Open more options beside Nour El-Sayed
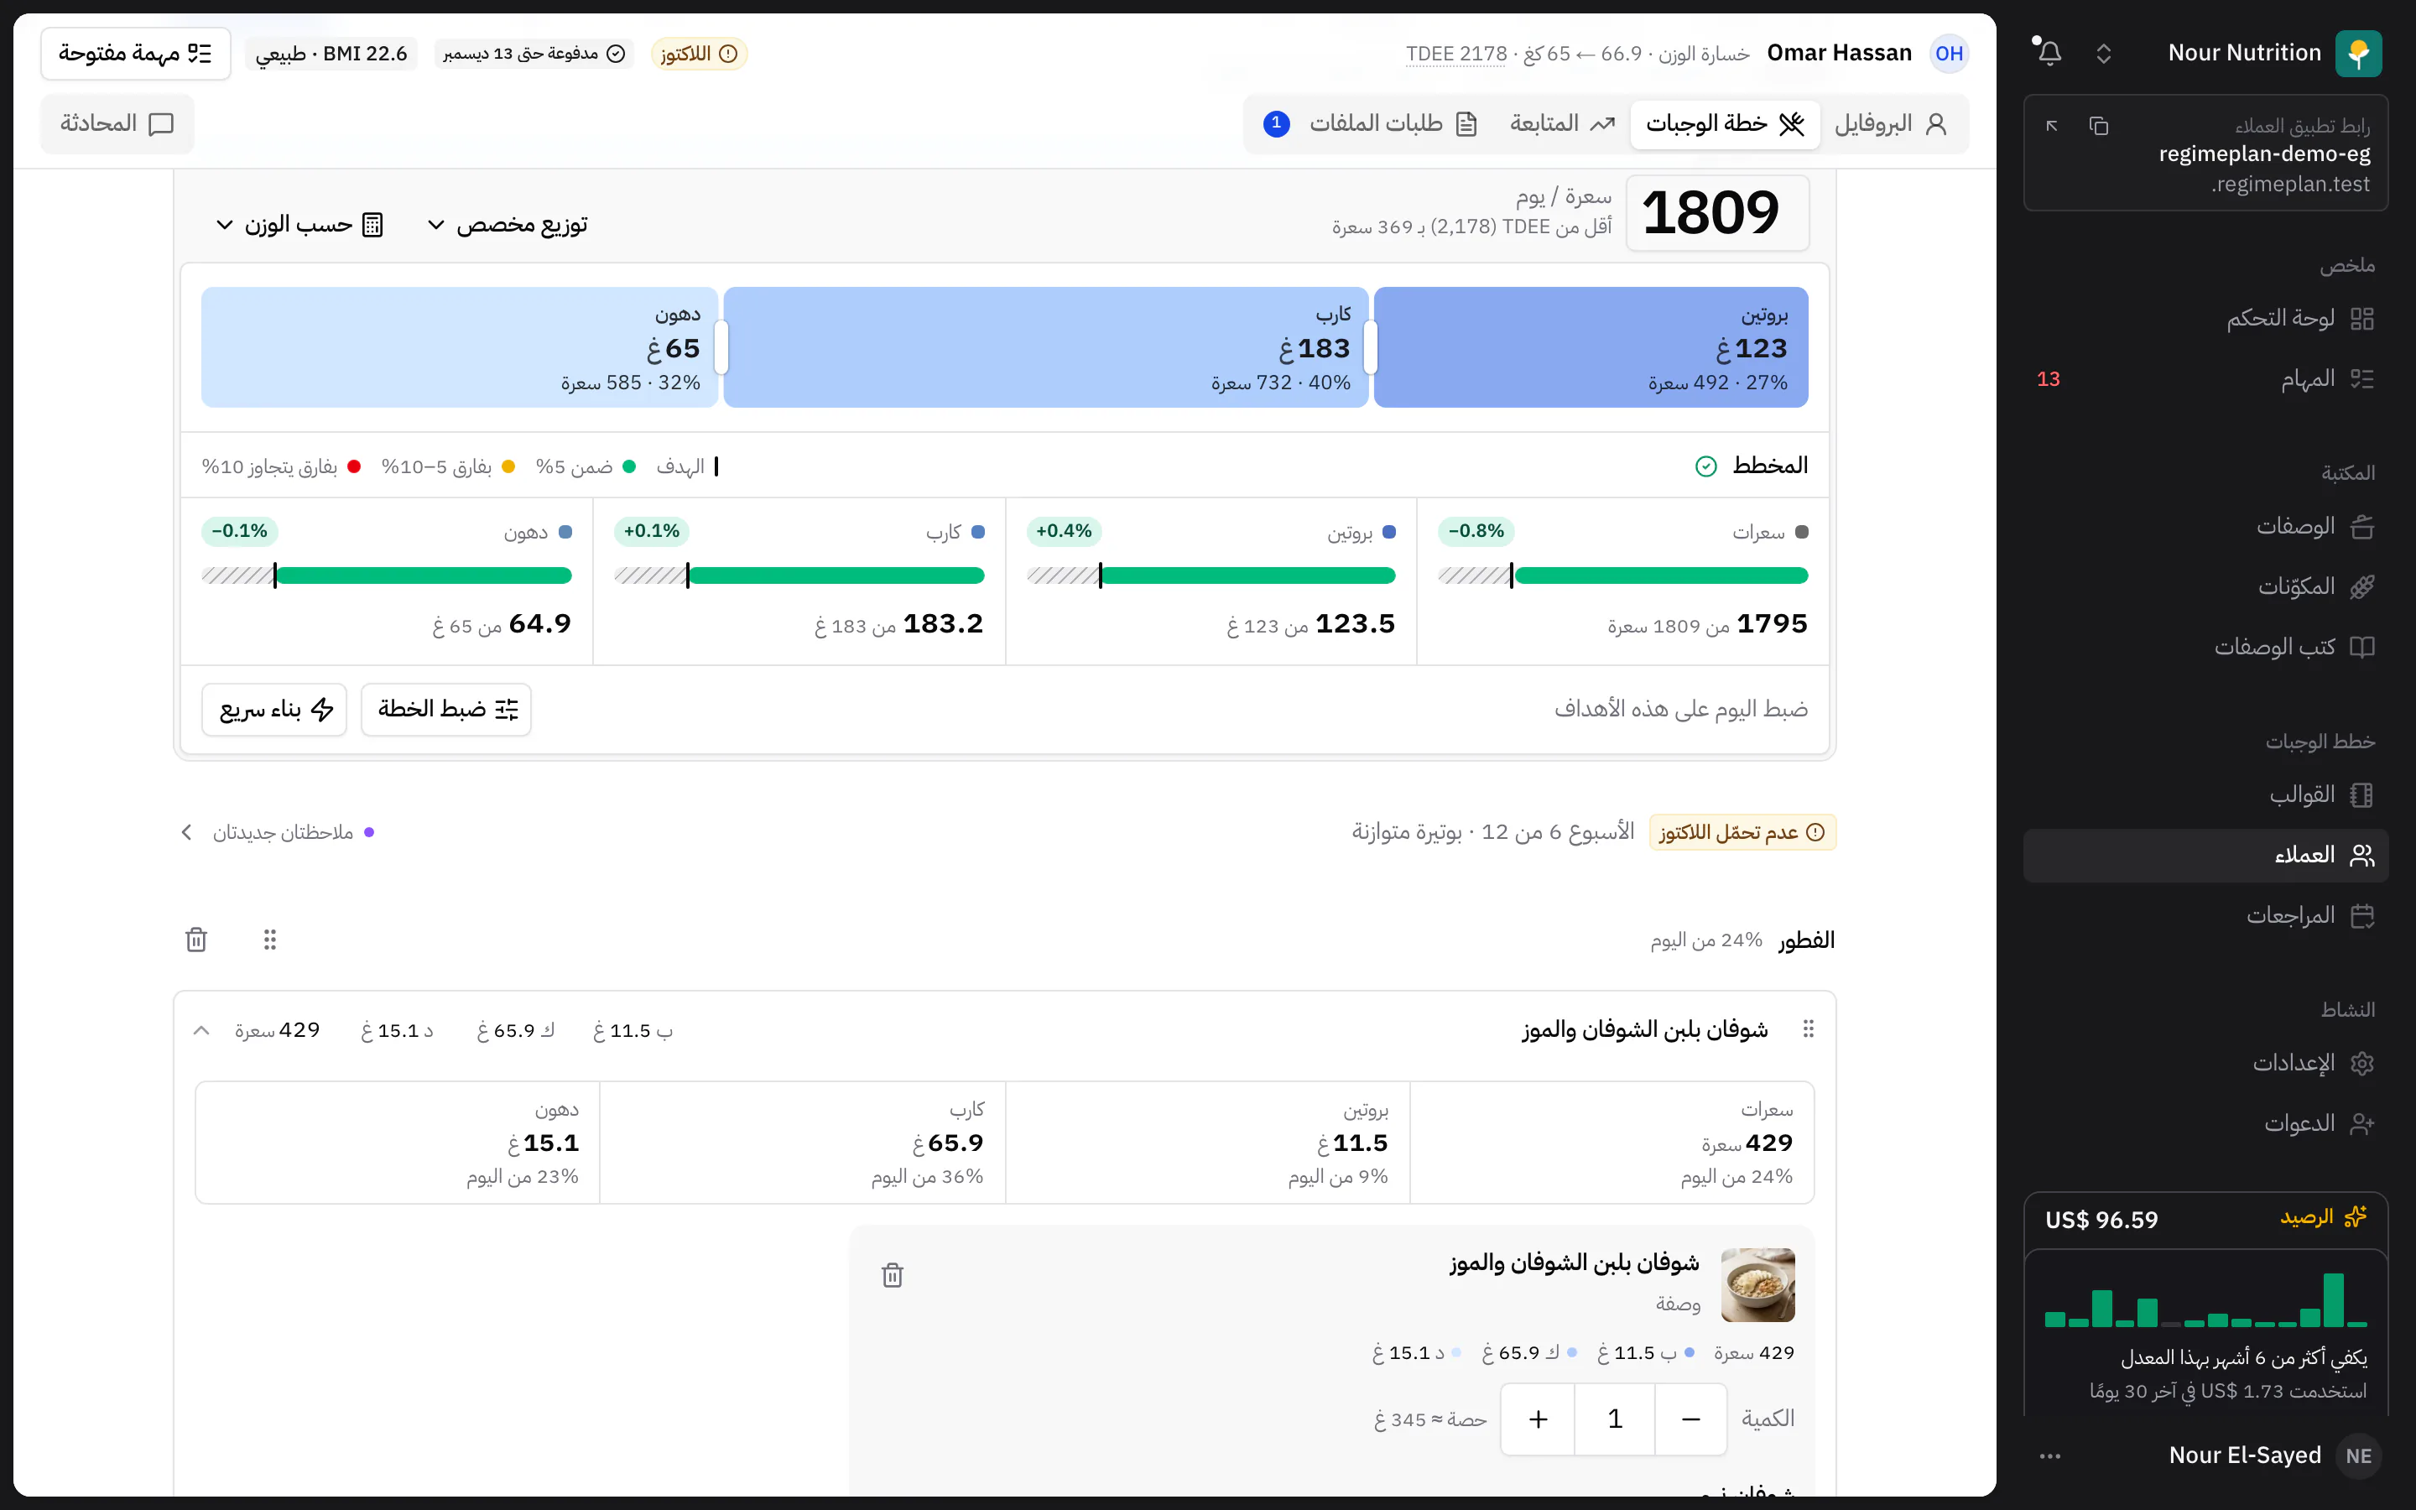2416x1510 pixels. point(2050,1456)
